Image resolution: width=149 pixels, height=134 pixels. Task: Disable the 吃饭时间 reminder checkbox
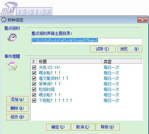tap(34, 89)
